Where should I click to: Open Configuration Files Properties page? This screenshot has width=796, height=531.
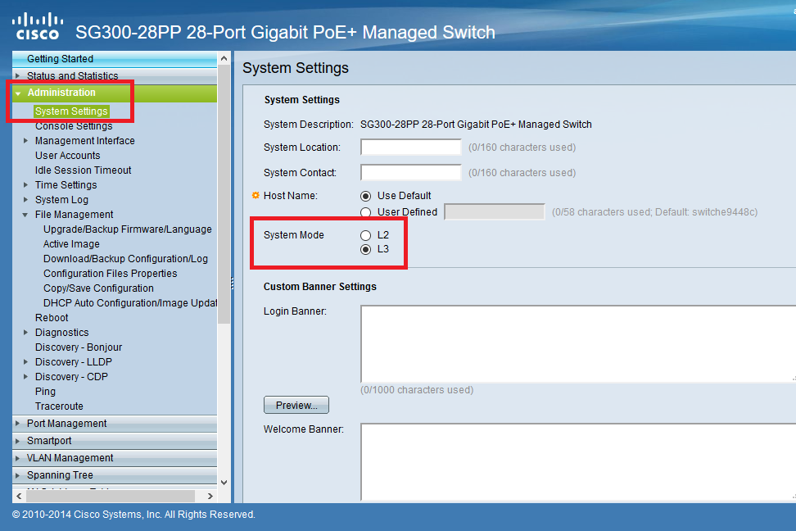pyautogui.click(x=111, y=274)
